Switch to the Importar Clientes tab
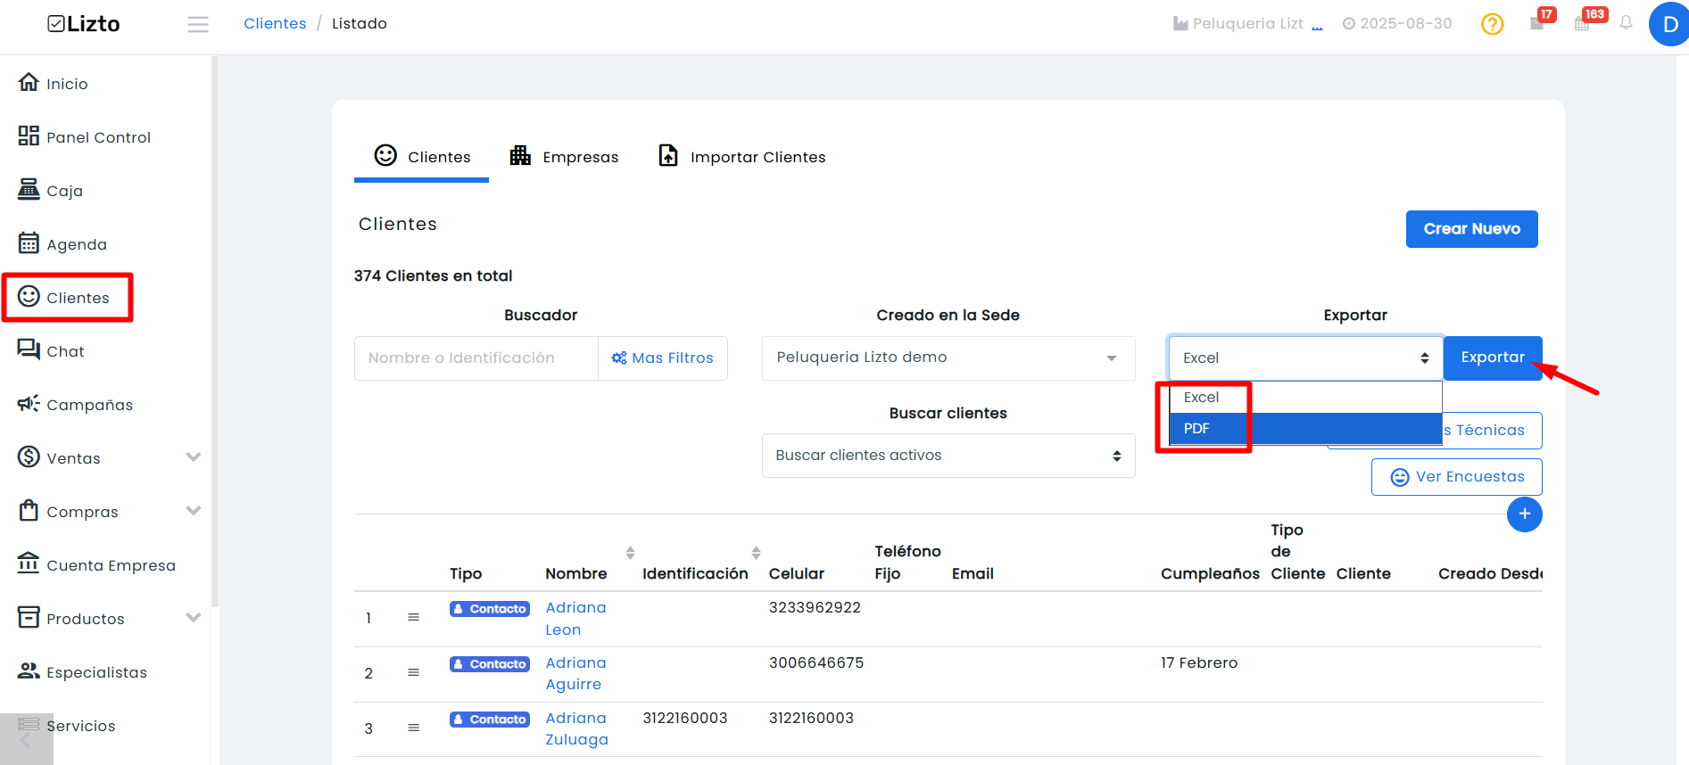1689x765 pixels. tap(741, 157)
